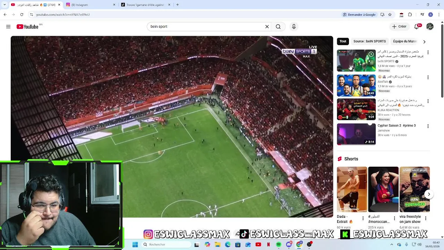Open the YouTube account avatar menu
Viewport: 444px width, 250px height.
tap(430, 27)
